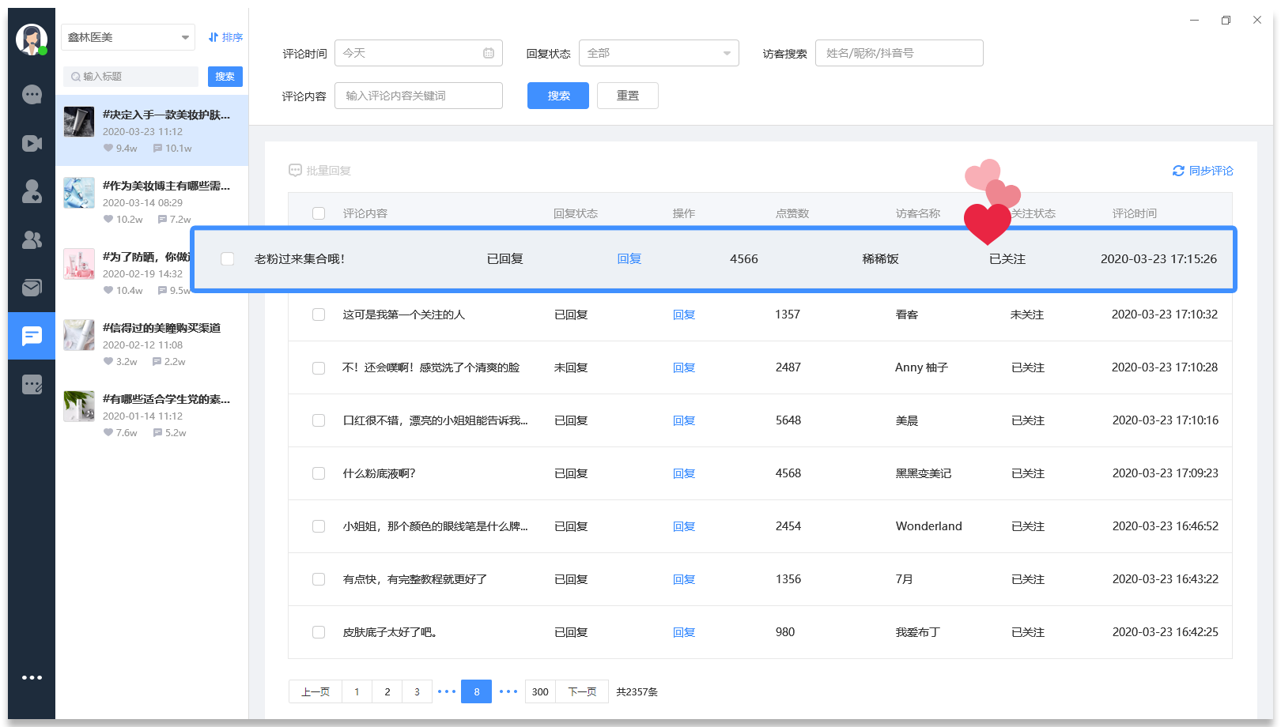Screen dimensions: 1281x727
Task: Select the checkbox for comment 什么粉底液啊?
Action: 319,473
